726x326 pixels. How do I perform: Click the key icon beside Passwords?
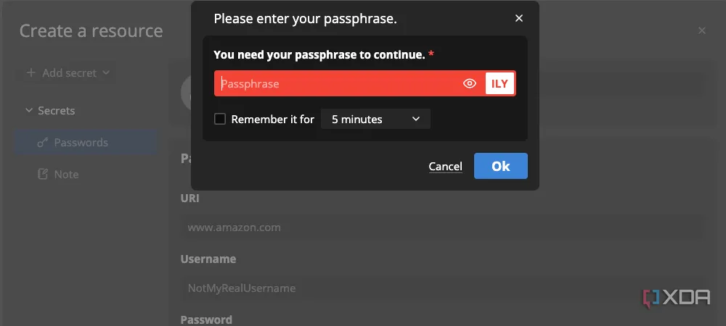pyautogui.click(x=43, y=143)
